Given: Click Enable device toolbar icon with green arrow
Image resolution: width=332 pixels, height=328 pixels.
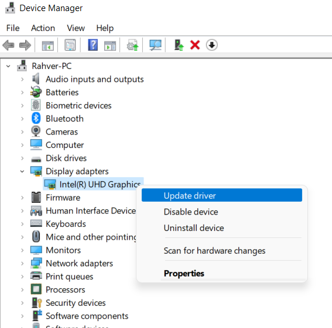Looking at the screenshot, I should coord(179,45).
